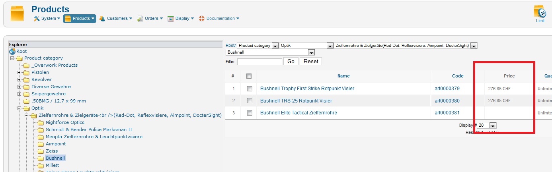Viewport: 552px width, 172px height.
Task: Expand the Snipergewehre tree node
Action: pyautogui.click(x=20, y=94)
